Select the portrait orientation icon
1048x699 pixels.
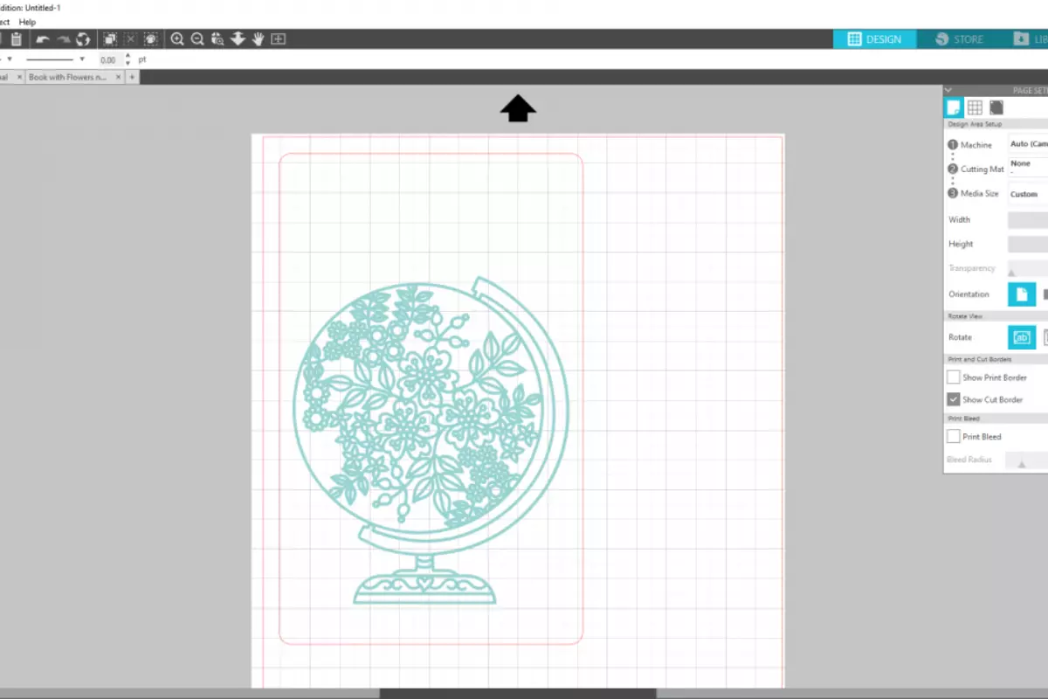1022,294
